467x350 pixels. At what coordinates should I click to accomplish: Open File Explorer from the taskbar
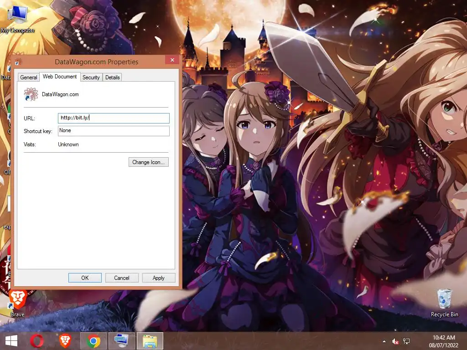point(150,341)
